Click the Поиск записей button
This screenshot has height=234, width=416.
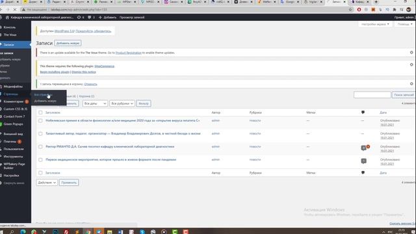[x=404, y=95]
